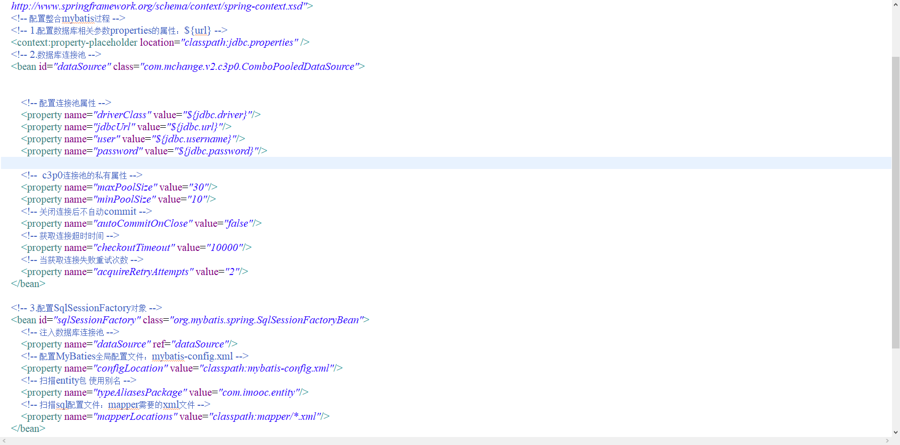Click the comment mentioning ${url} properties
The width and height of the screenshot is (900, 445).
point(119,31)
